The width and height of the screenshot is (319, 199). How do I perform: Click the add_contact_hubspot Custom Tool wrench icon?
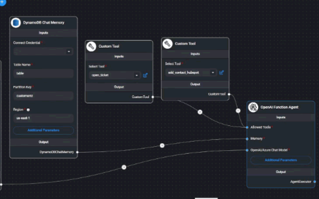[167, 44]
